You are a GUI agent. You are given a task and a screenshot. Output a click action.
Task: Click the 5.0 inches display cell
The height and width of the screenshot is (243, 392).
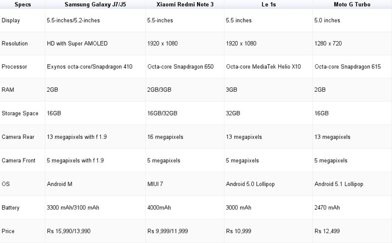point(327,20)
